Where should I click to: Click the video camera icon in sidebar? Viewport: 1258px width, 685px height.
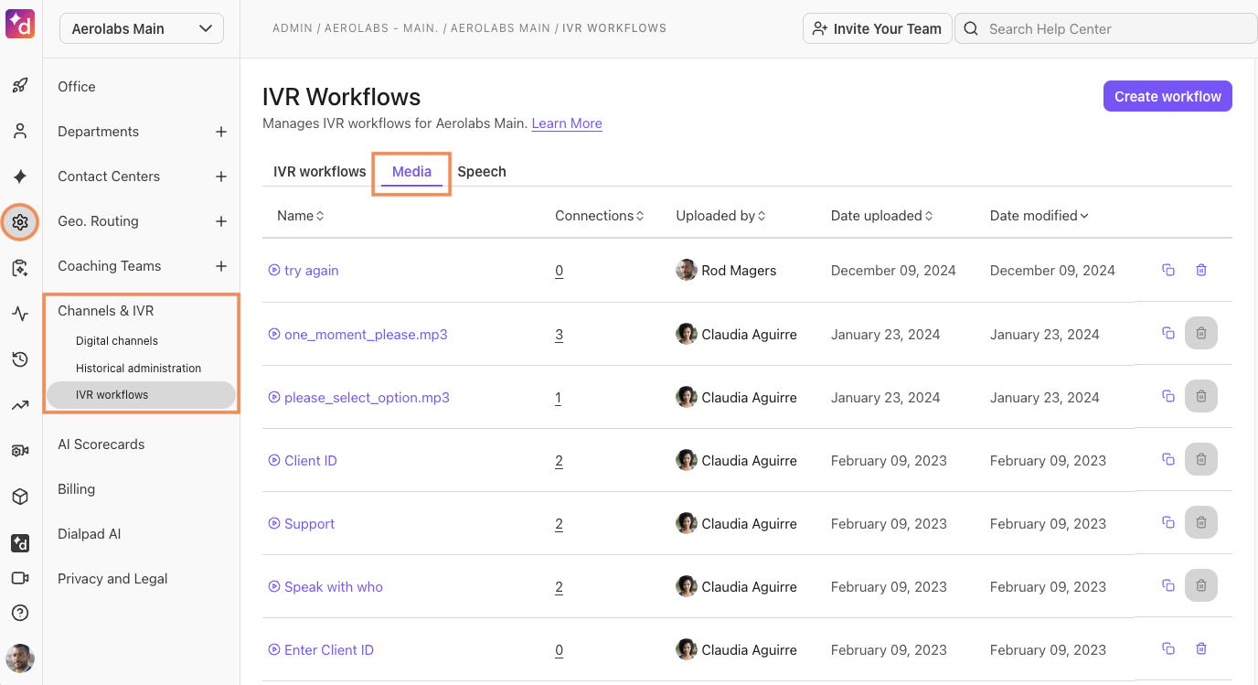[x=20, y=578]
